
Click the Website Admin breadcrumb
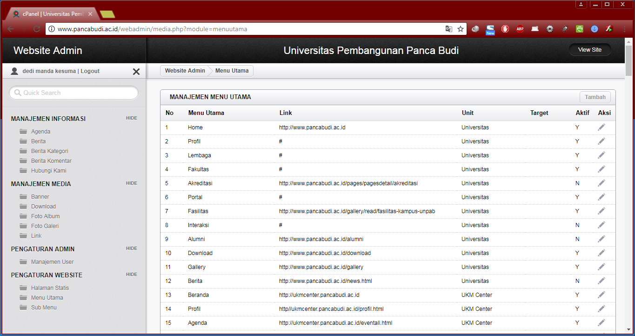coord(185,71)
